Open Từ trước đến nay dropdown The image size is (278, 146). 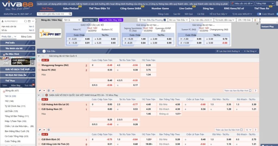[x=225, y=20]
